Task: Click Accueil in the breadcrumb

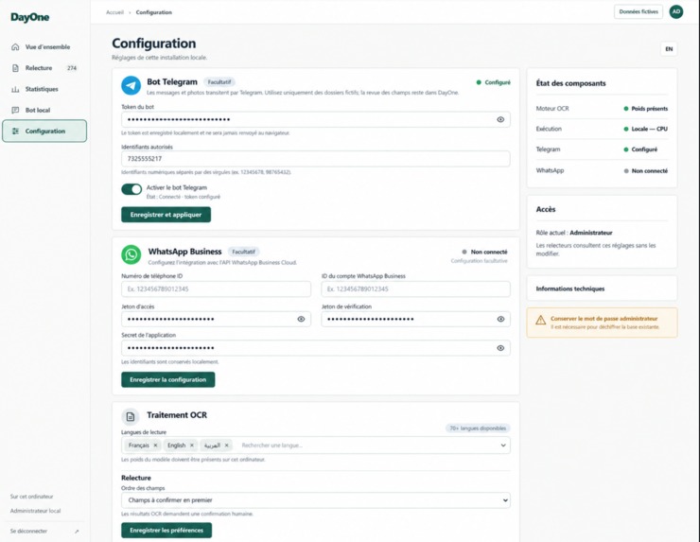Action: (x=114, y=12)
